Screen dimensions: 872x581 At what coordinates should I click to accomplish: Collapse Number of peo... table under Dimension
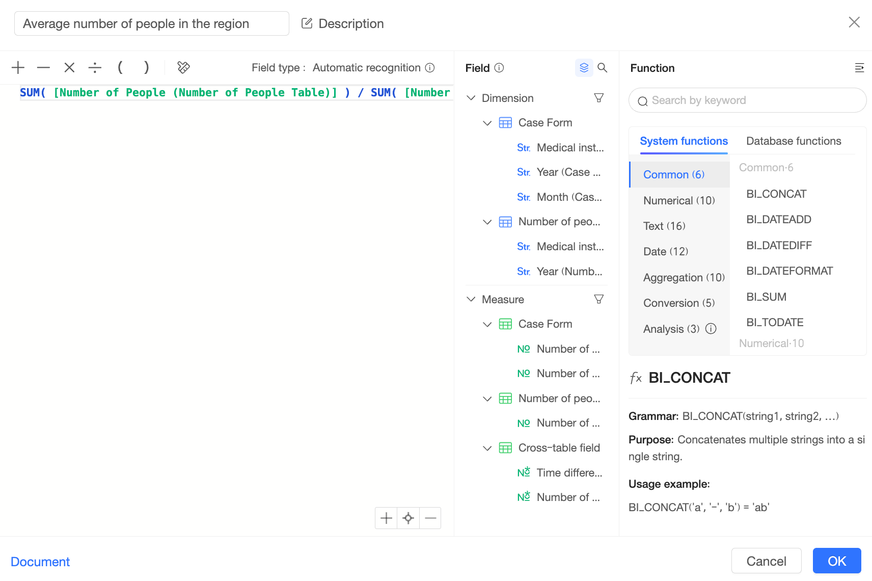pos(487,222)
